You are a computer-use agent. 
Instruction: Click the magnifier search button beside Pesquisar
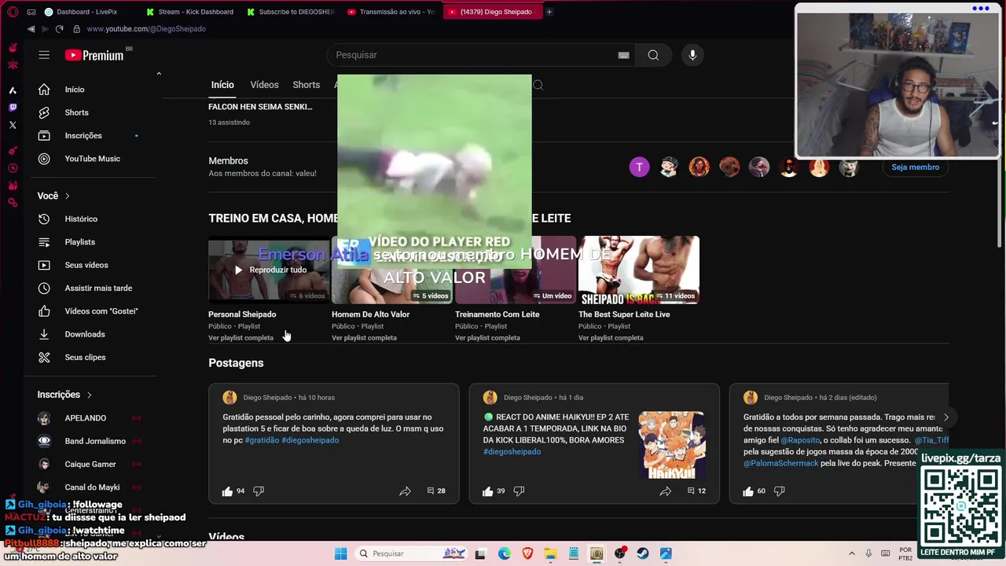click(653, 55)
